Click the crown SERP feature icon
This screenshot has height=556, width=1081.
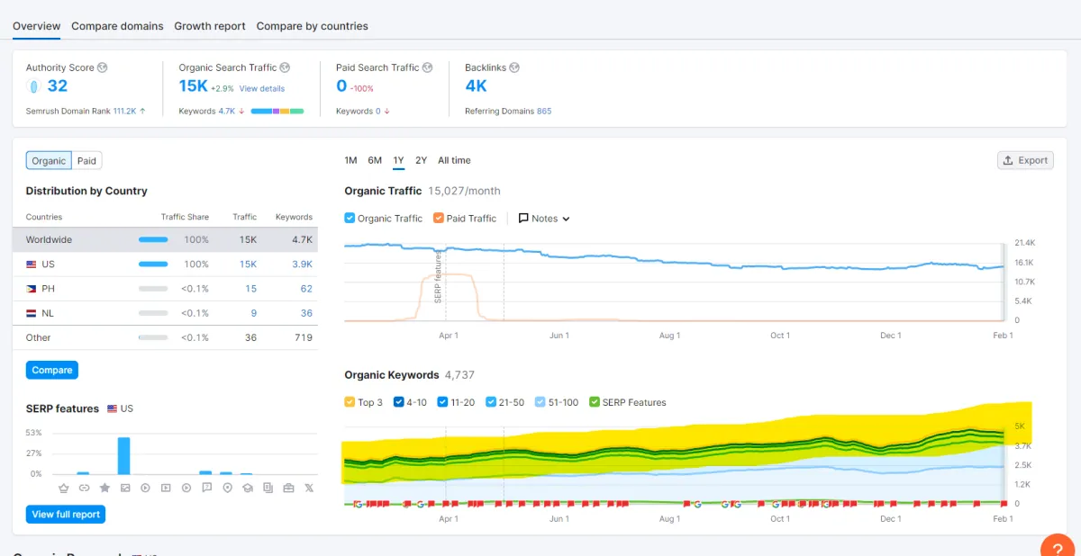click(63, 488)
